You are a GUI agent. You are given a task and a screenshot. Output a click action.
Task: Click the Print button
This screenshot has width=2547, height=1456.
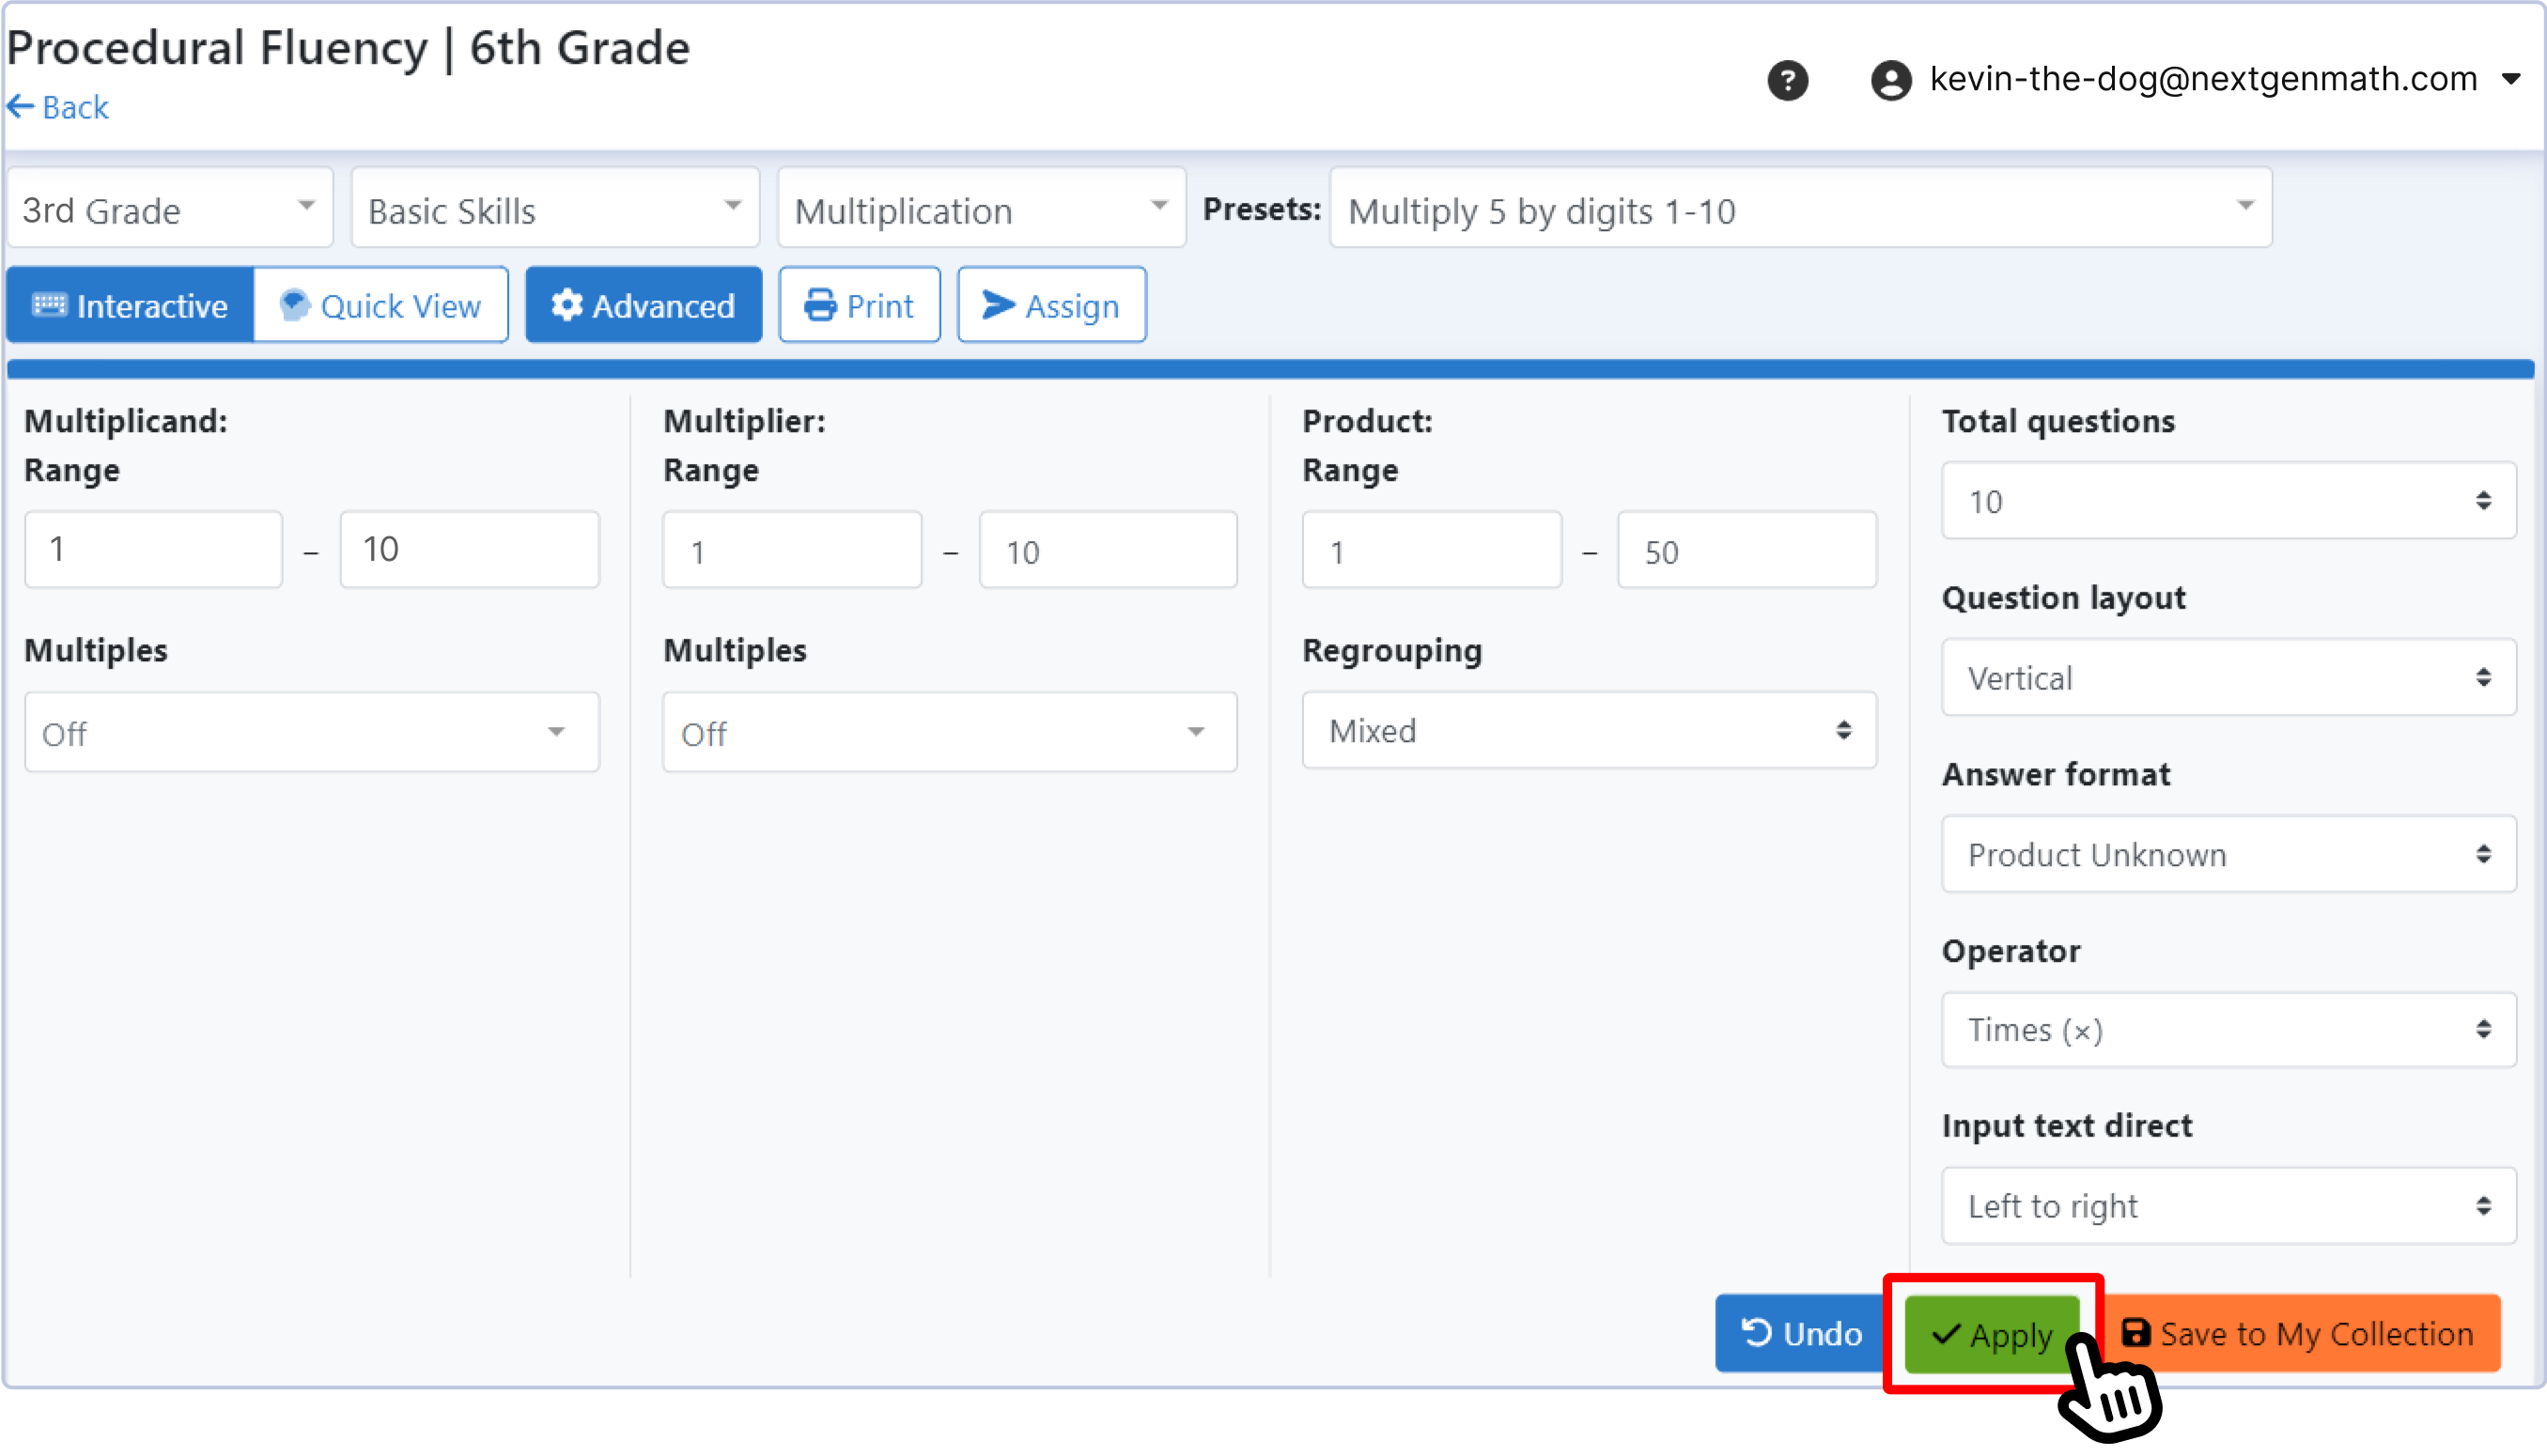(859, 305)
